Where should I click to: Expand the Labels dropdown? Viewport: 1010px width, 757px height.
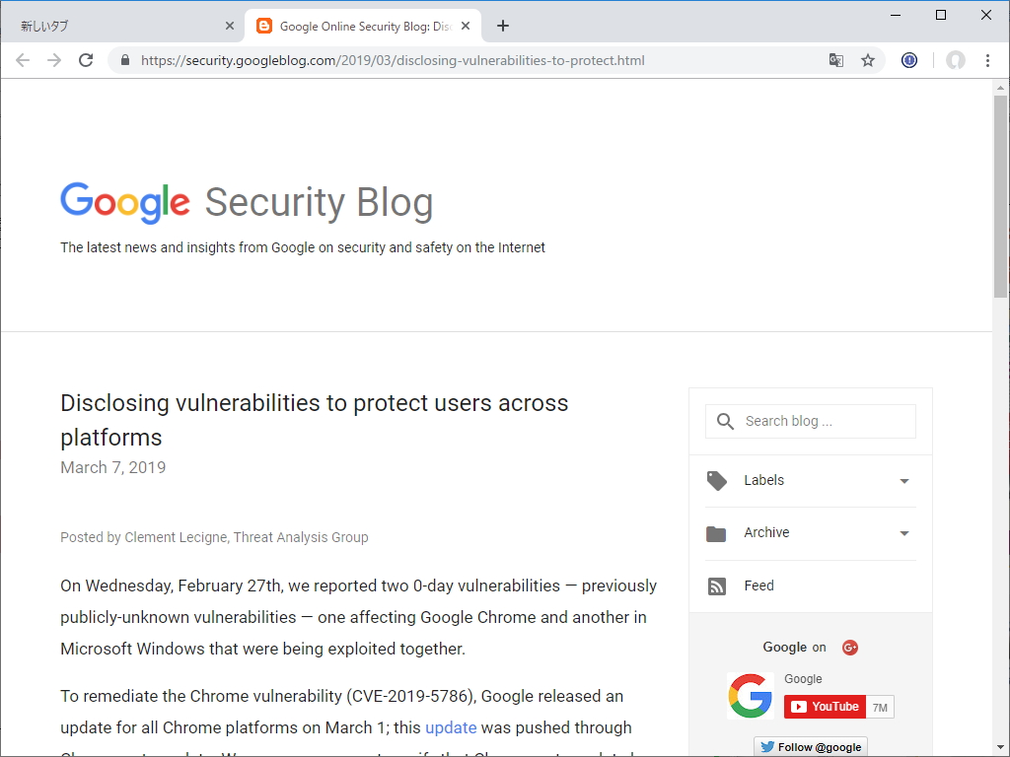point(903,481)
